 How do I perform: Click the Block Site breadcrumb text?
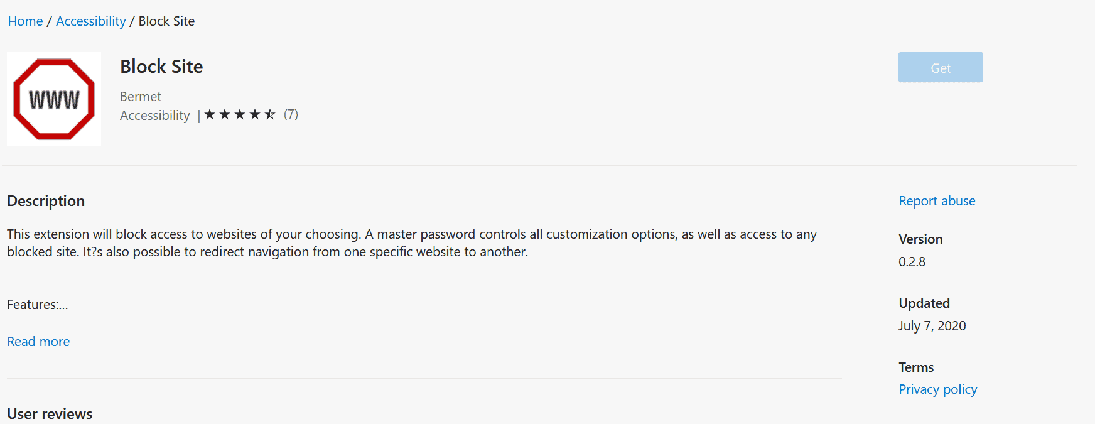166,21
